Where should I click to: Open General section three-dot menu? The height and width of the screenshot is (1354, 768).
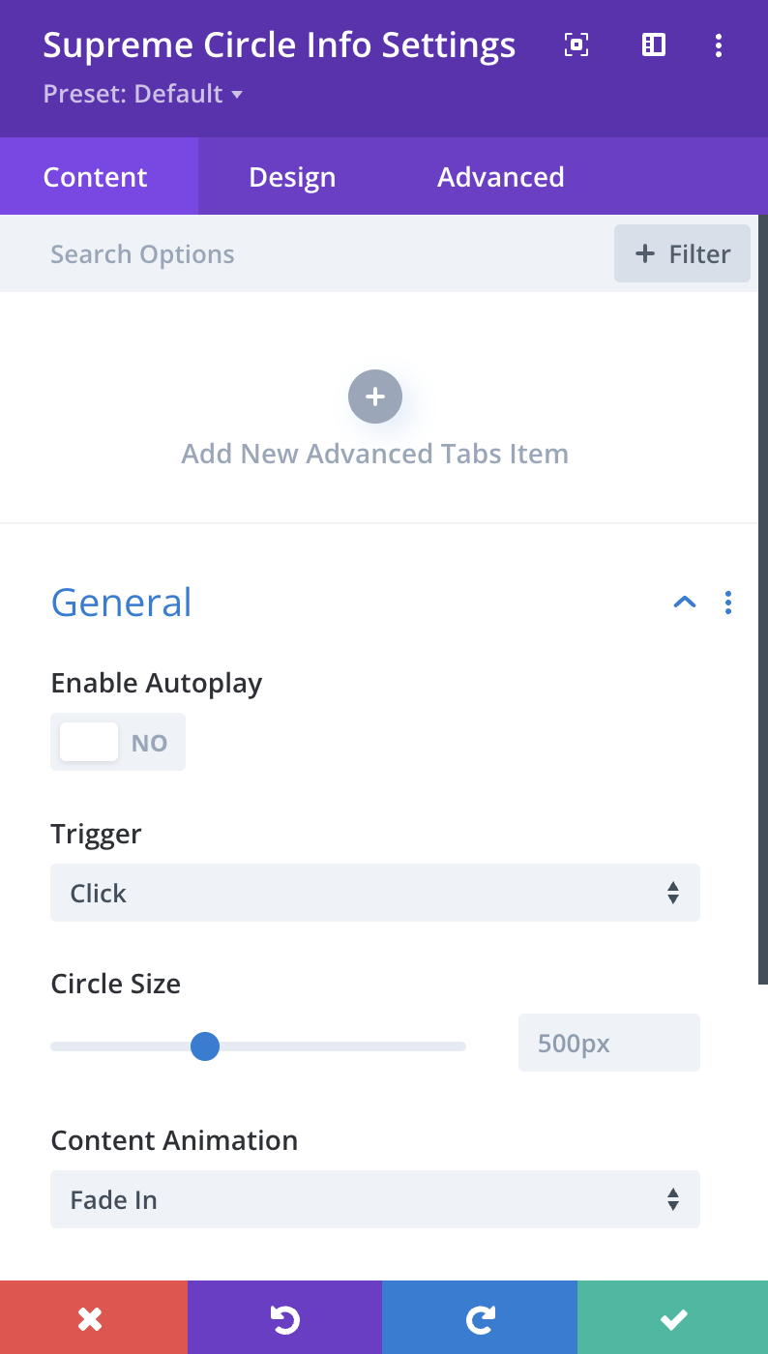click(x=728, y=603)
